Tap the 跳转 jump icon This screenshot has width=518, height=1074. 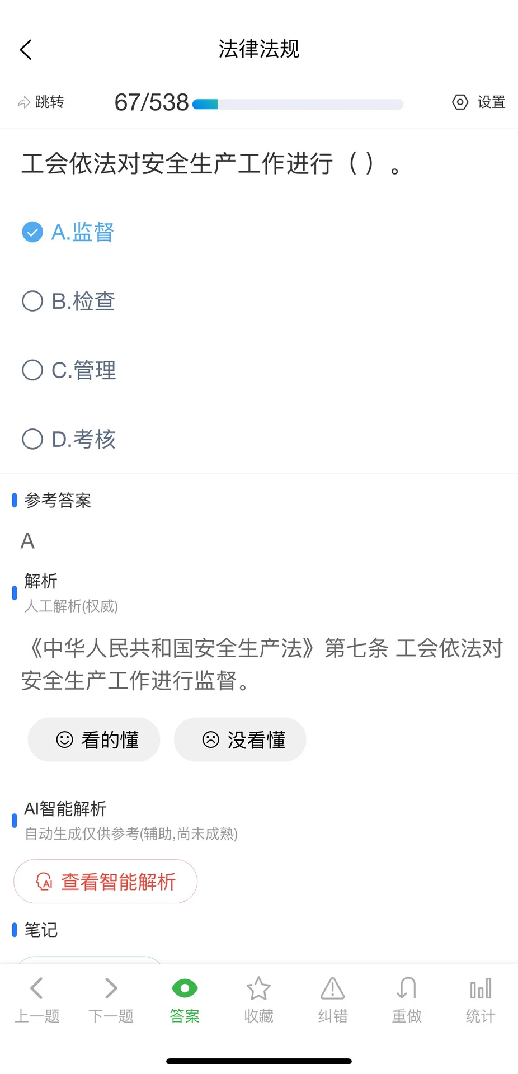(24, 102)
